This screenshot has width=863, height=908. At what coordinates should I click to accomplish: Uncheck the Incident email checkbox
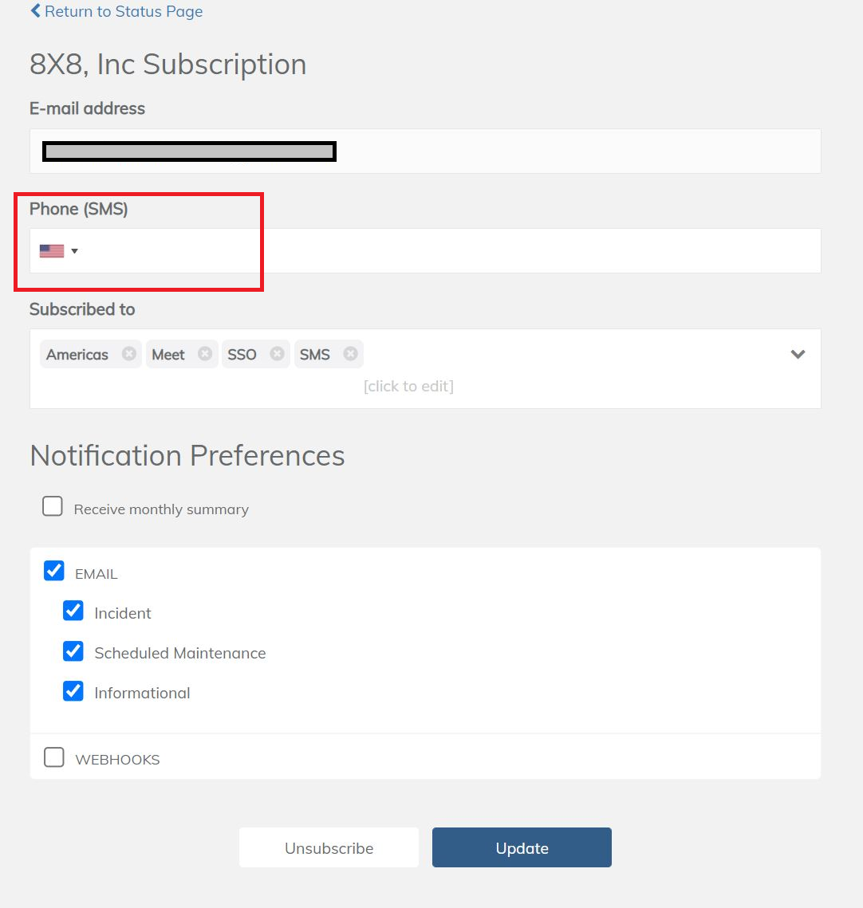(73, 611)
